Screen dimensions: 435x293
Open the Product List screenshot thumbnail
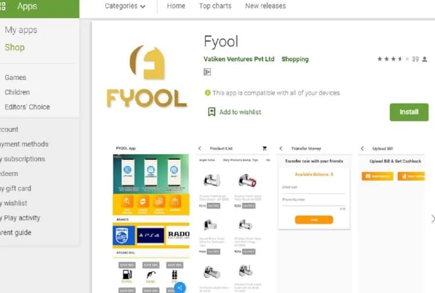[x=234, y=218]
